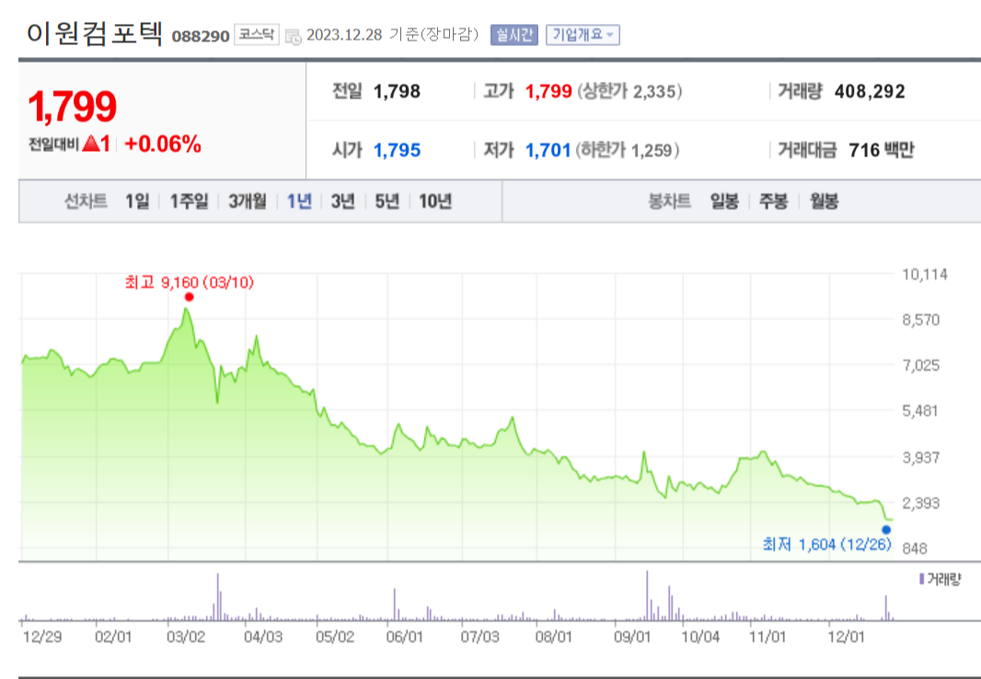Image resolution: width=981 pixels, height=679 pixels.
Task: Click the calendar clock icon beside the date
Action: click(293, 36)
